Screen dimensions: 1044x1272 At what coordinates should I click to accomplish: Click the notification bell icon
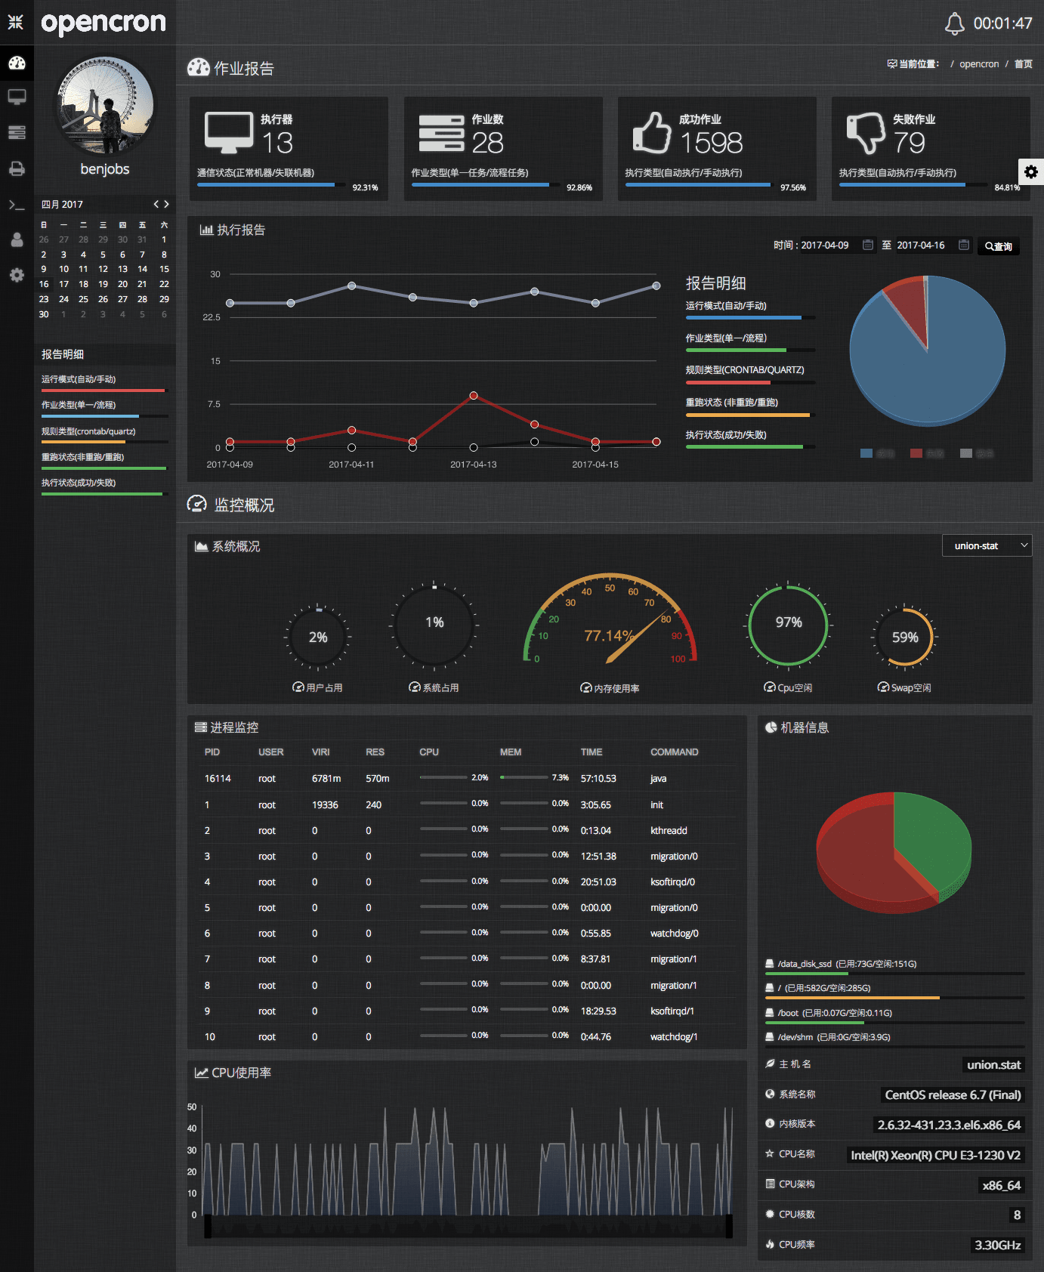coord(955,23)
